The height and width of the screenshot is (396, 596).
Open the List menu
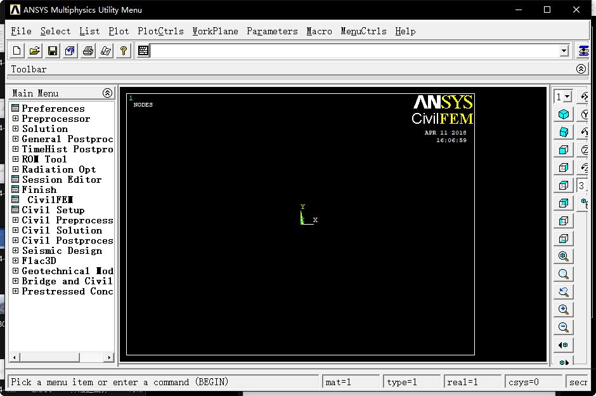[89, 31]
